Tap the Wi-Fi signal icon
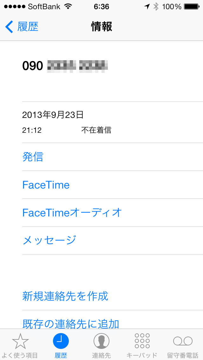Viewport: 203px width, 360px height. (x=68, y=7)
